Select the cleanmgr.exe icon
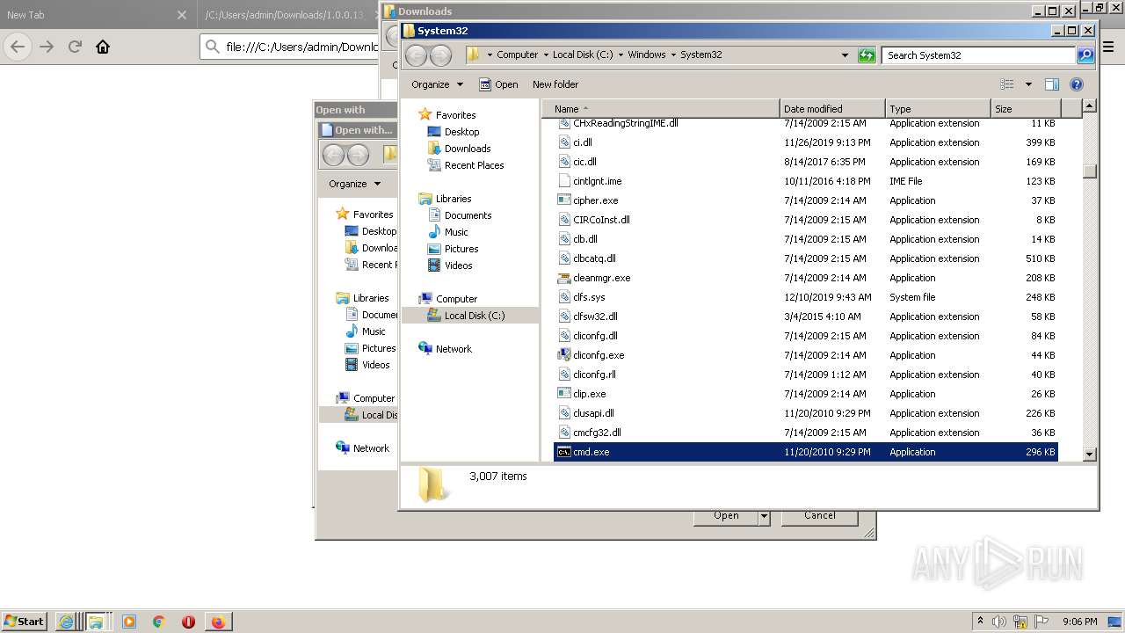The width and height of the screenshot is (1125, 633). (x=564, y=278)
